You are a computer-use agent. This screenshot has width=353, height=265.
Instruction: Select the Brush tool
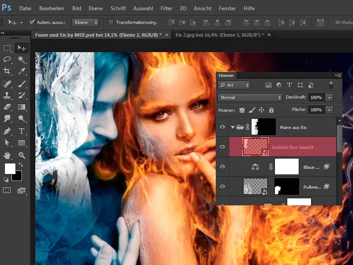22,84
